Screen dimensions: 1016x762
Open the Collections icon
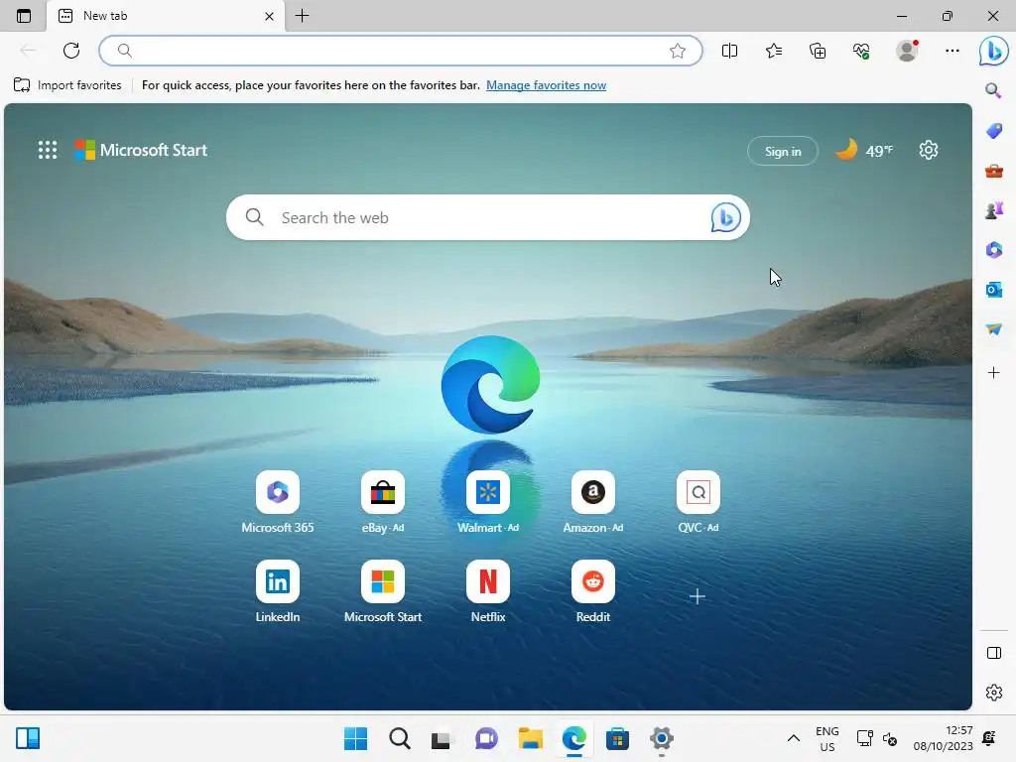(x=818, y=51)
